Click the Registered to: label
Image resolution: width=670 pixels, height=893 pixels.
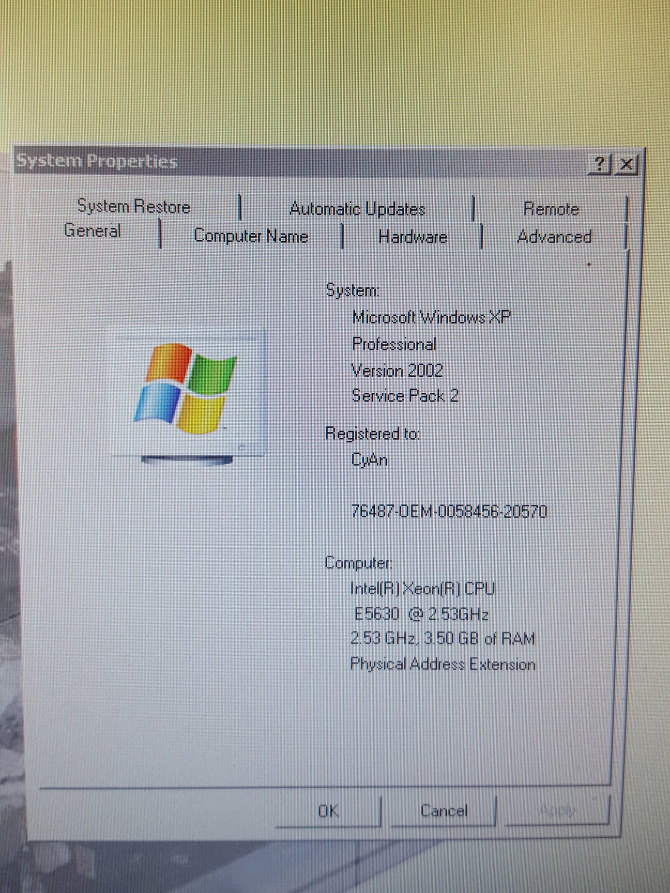tap(372, 434)
